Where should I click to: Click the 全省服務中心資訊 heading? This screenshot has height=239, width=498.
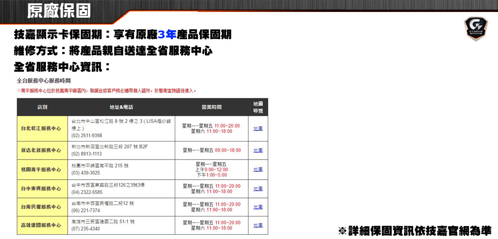point(62,67)
